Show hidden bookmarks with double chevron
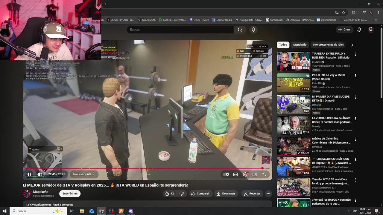Screen dimensions: 383x215 point(376,20)
